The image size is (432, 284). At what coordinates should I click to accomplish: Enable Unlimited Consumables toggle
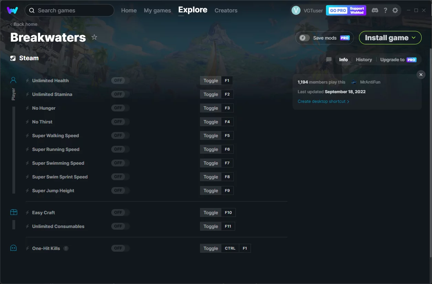click(120, 226)
